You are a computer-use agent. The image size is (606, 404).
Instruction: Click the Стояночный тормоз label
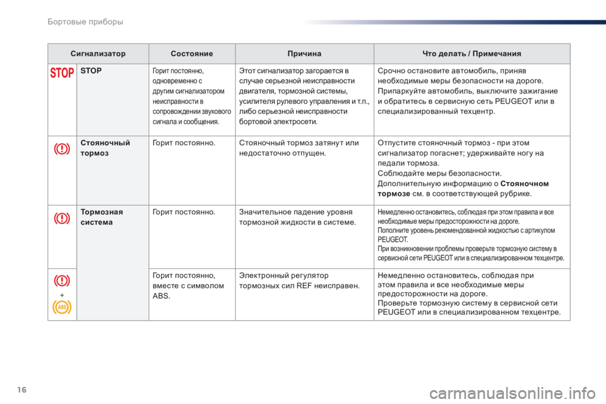point(105,148)
